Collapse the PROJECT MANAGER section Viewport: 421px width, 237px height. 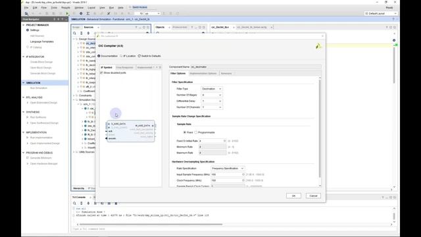(24, 25)
